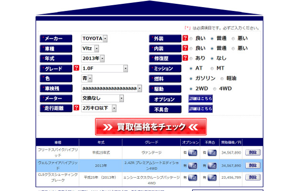Click the 車種 column header
306x191 pixels.
pos(58,142)
